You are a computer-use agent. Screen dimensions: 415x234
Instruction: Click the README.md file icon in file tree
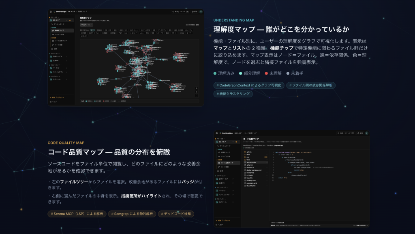pos(245,186)
